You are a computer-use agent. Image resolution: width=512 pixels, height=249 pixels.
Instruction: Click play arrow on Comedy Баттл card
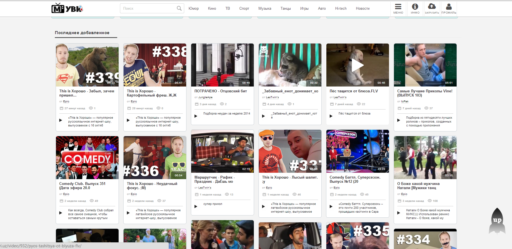tap(331, 207)
